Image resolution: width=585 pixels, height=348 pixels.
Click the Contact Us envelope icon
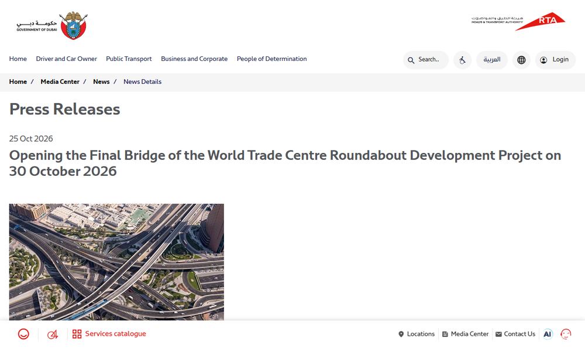coord(498,334)
